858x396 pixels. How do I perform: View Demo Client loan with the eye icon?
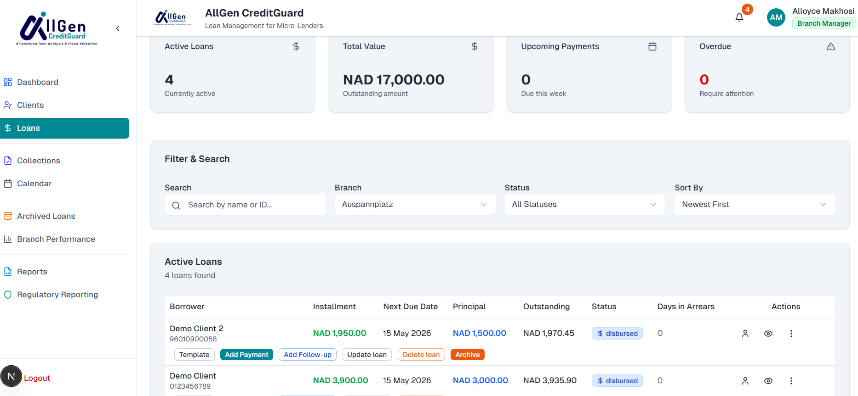(x=768, y=381)
